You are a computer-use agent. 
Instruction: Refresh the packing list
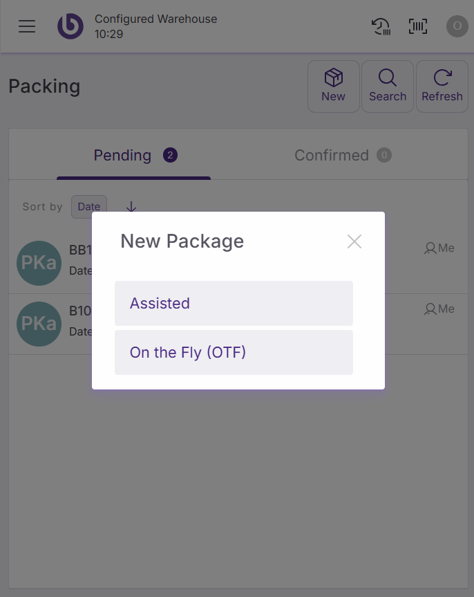click(x=442, y=86)
